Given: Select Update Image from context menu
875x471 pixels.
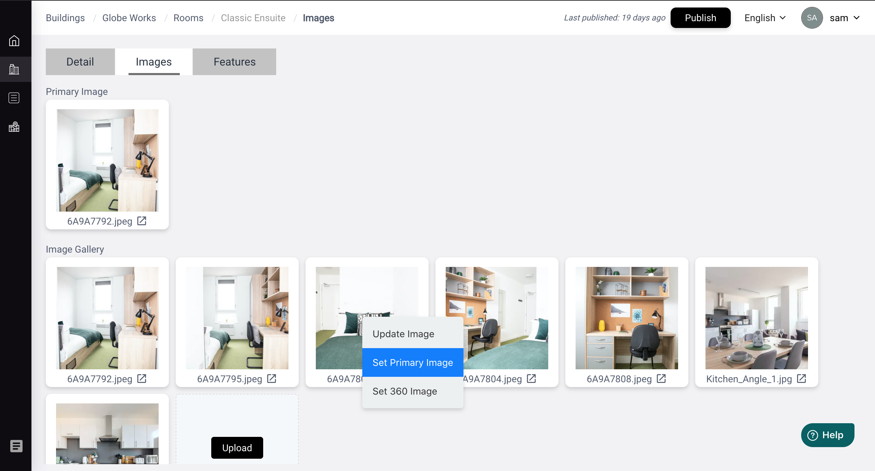Looking at the screenshot, I should coord(403,334).
